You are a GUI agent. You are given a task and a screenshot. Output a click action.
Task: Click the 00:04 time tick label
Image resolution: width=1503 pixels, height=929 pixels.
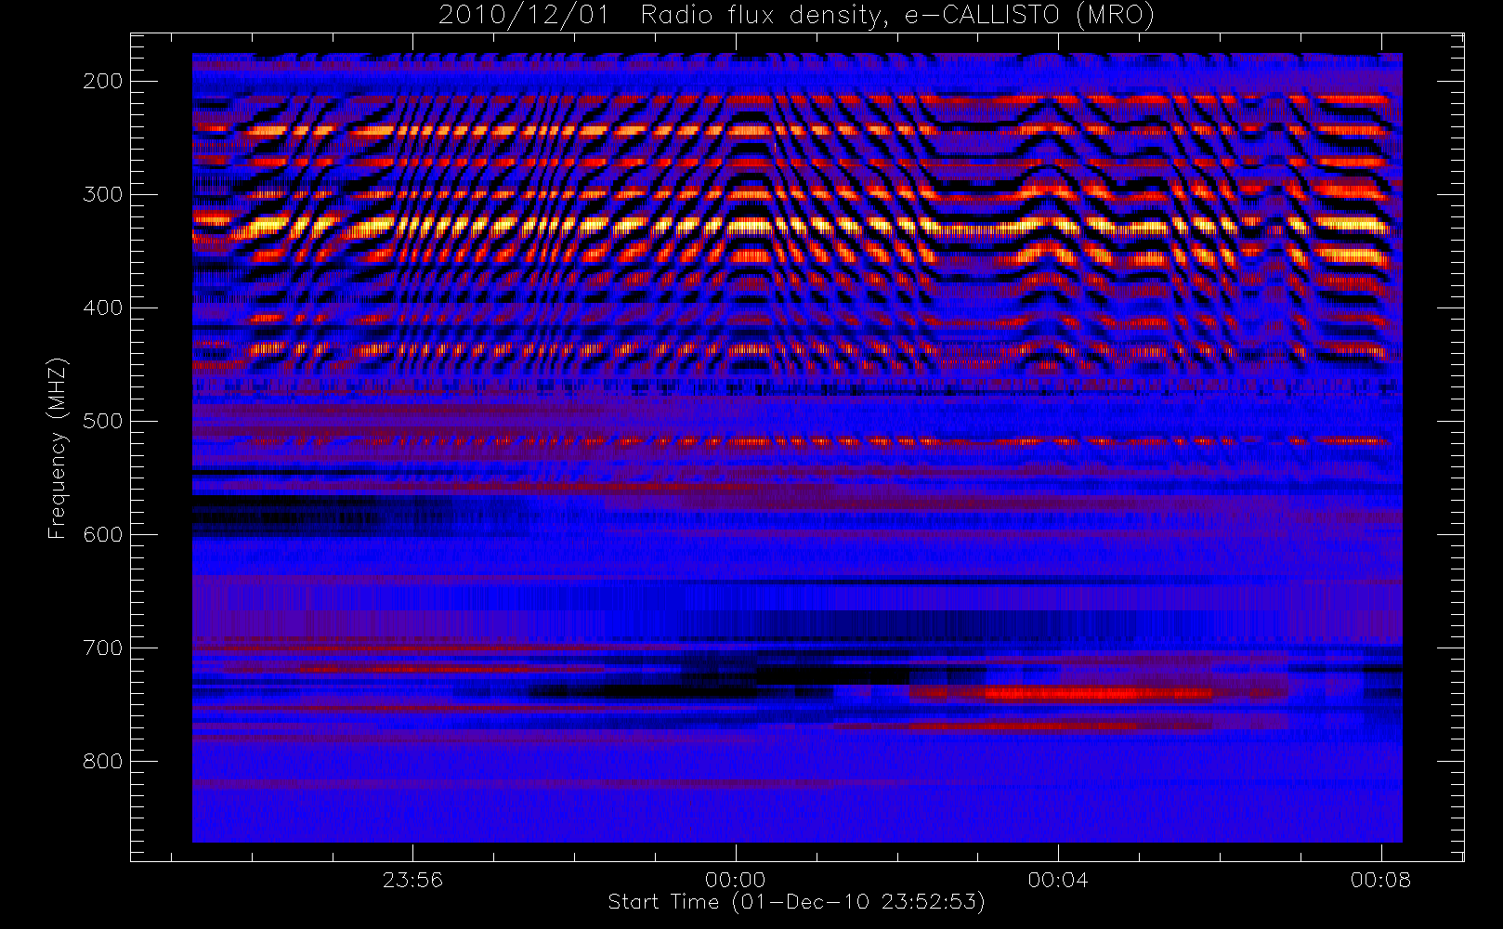click(1058, 880)
